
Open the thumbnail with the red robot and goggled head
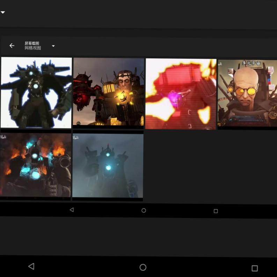coord(108,92)
